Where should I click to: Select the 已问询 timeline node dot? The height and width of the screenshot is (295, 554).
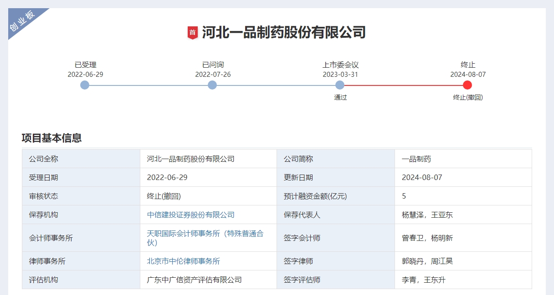pyautogui.click(x=212, y=85)
